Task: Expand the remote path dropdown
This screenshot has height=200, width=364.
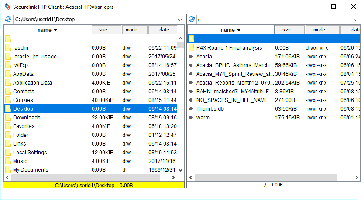Action: pyautogui.click(x=357, y=20)
